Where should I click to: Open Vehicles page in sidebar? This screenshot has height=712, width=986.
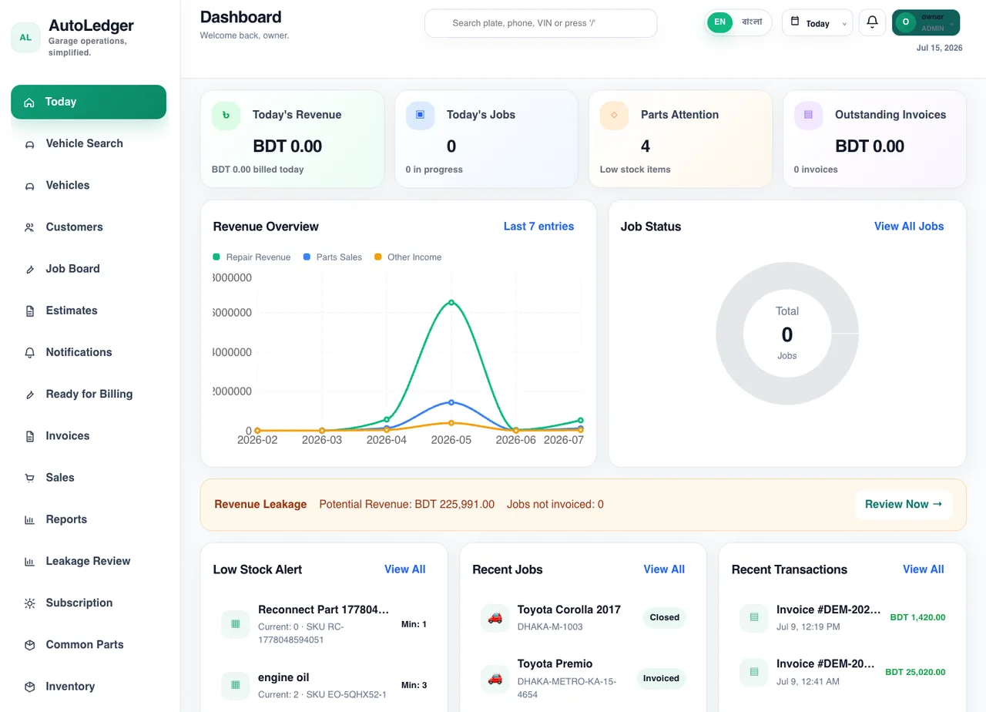pos(89,185)
